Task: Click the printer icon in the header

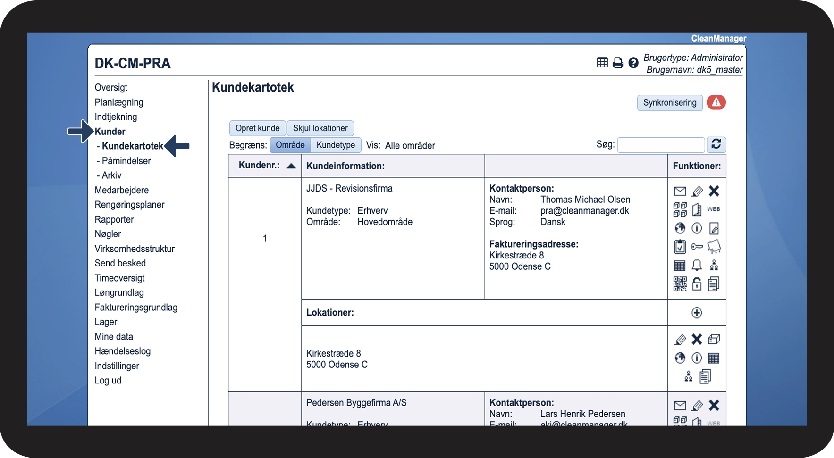Action: coord(618,63)
